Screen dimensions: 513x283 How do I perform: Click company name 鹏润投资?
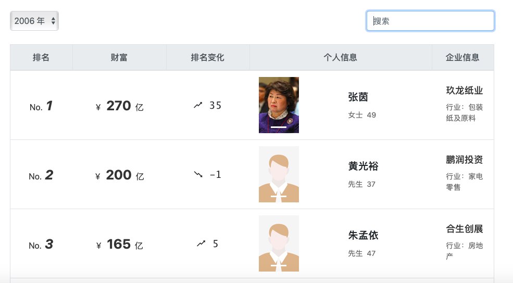pos(465,160)
